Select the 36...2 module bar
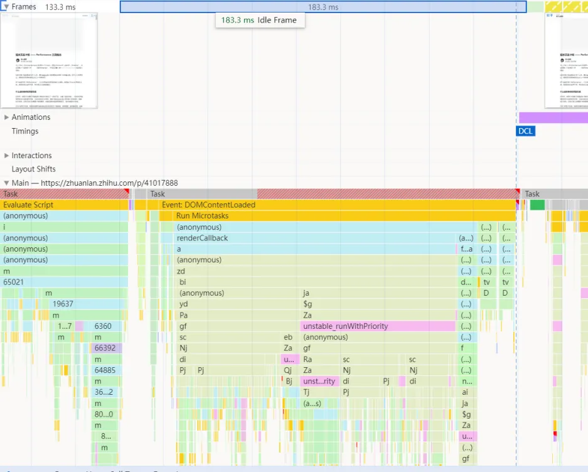Image resolution: width=588 pixels, height=472 pixels. [x=105, y=392]
